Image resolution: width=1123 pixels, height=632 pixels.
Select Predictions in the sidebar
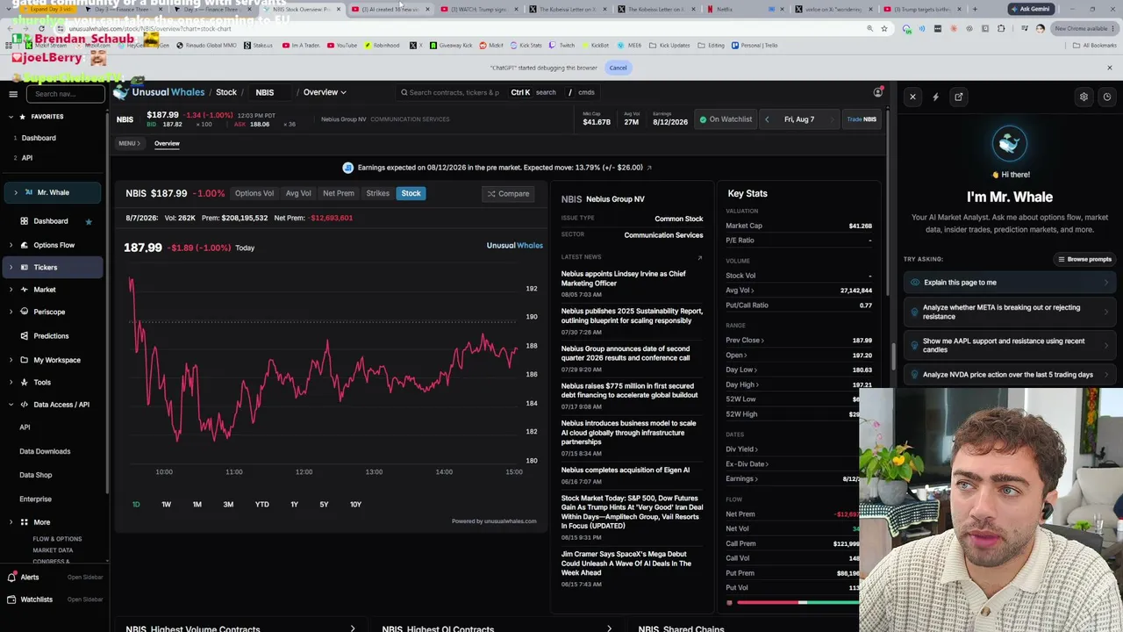click(51, 335)
